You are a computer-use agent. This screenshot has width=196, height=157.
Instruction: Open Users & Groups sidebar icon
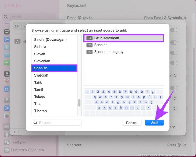[7, 89]
